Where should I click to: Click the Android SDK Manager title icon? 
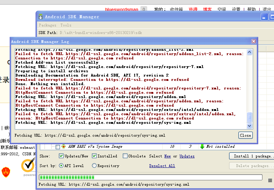click(x=41, y=16)
